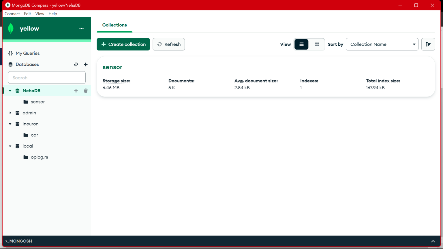The width and height of the screenshot is (443, 249).
Task: Click the Storage size underlined label
Action: 116,81
